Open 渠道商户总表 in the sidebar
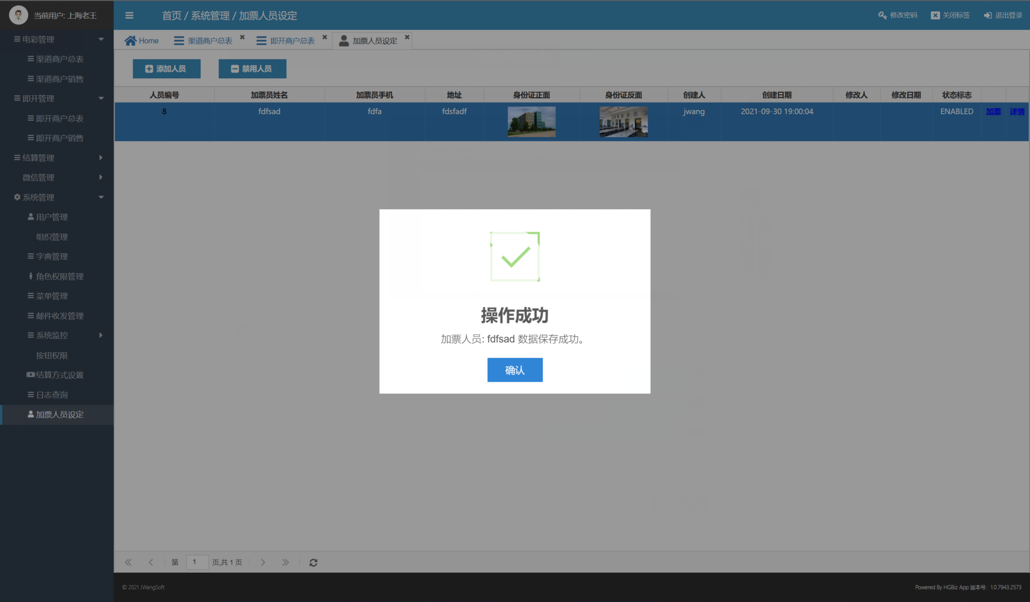Viewport: 1030px width, 602px height. click(57, 59)
